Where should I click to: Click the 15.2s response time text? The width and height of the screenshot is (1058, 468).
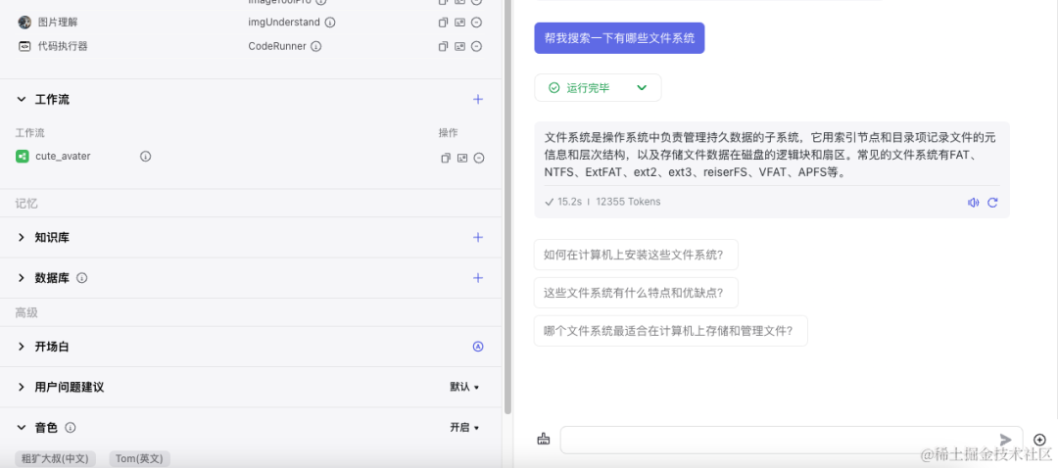coord(569,202)
